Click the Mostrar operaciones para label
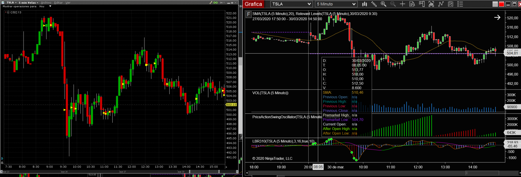 20,6
